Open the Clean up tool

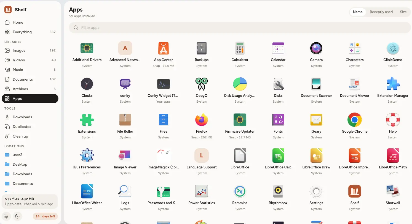(30, 136)
